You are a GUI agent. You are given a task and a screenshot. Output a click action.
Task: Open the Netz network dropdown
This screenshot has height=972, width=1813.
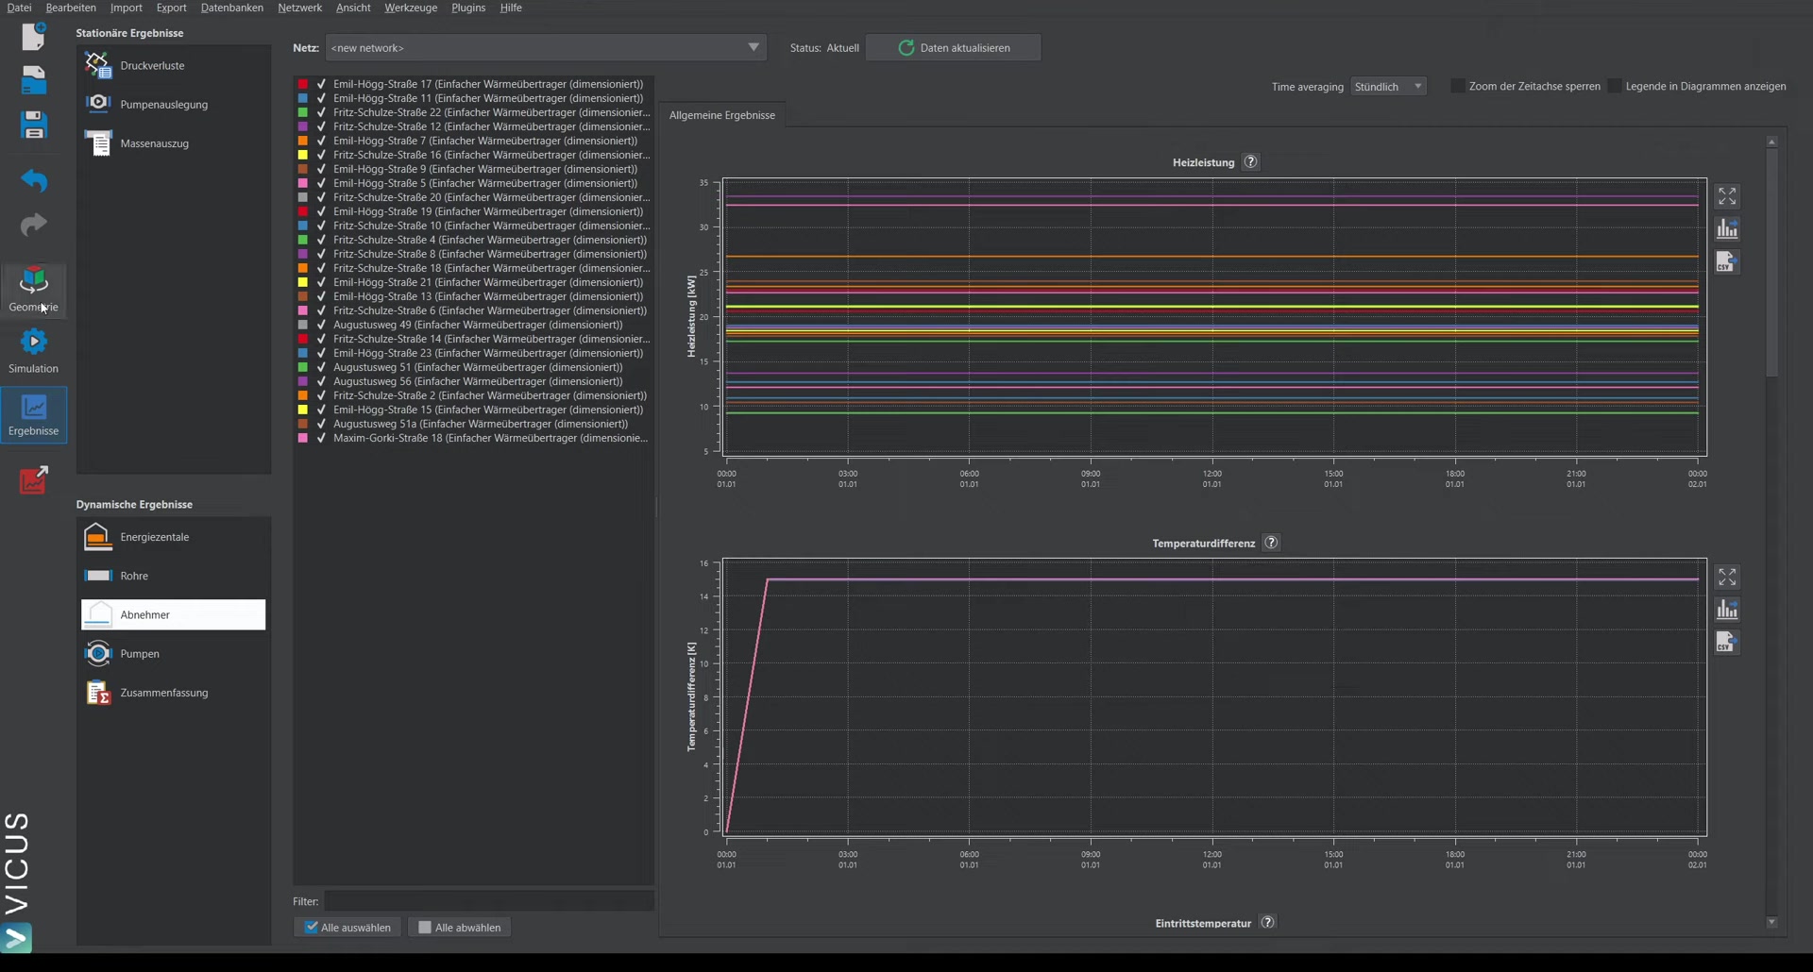click(x=546, y=47)
